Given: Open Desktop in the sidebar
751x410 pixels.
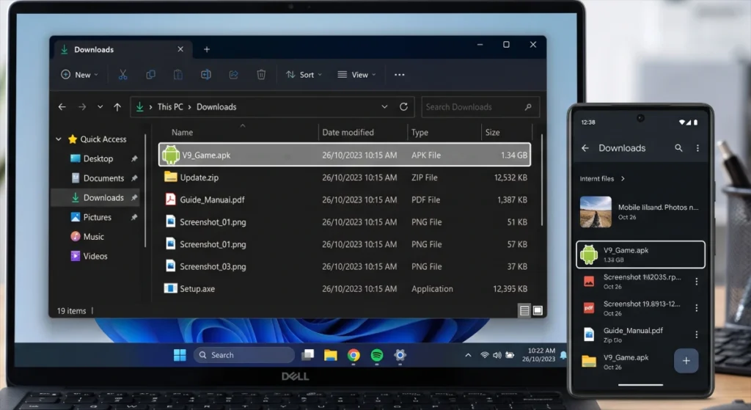Looking at the screenshot, I should pos(98,158).
